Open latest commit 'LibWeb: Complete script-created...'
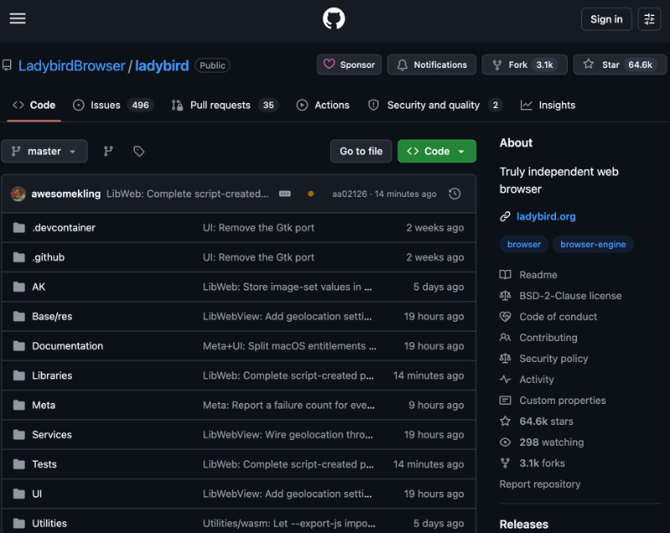Image resolution: width=670 pixels, height=533 pixels. point(188,194)
